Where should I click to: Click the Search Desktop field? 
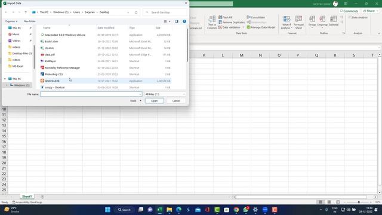point(165,12)
